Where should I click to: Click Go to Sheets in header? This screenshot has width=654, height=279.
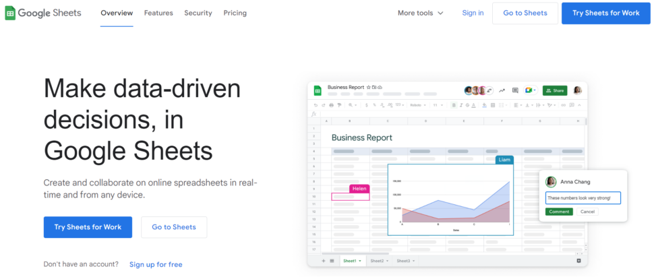click(x=525, y=13)
